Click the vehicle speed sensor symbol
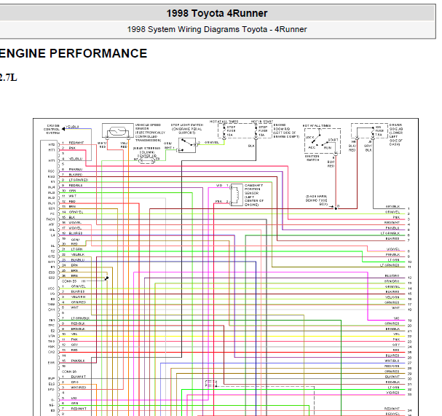This screenshot has width=442, height=416. point(118,130)
